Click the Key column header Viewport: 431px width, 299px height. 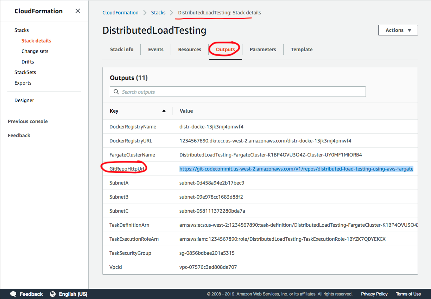tap(114, 111)
